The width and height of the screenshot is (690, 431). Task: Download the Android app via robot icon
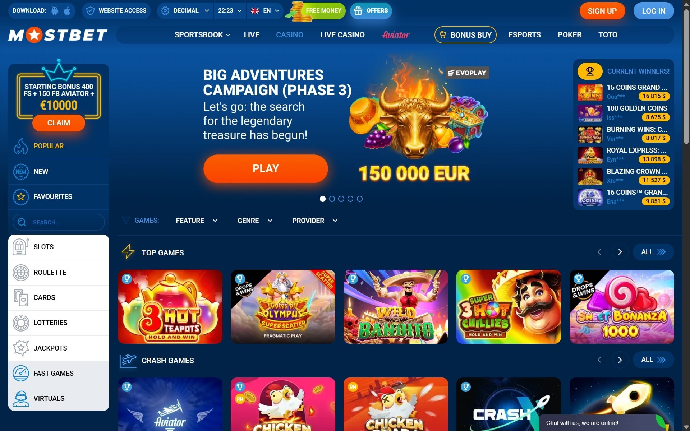coord(55,11)
